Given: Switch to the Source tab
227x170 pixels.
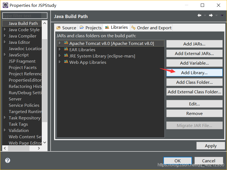Looking at the screenshot, I should point(66,28).
